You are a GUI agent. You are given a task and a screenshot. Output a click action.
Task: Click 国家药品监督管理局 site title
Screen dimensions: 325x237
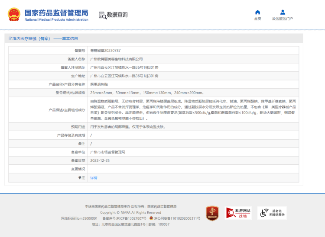pos(56,13)
